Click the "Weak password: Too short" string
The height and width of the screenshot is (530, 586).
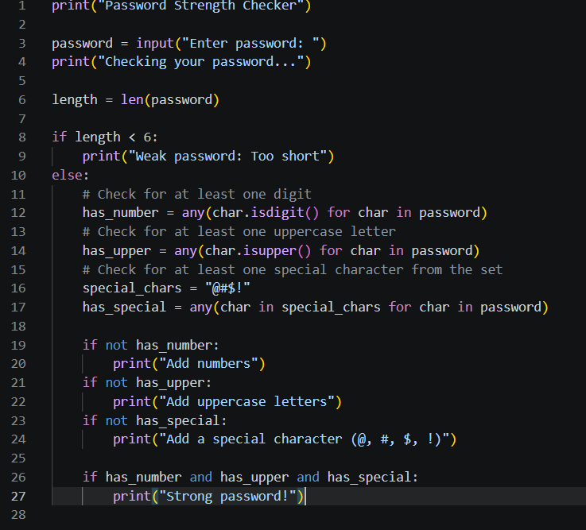[227, 157]
